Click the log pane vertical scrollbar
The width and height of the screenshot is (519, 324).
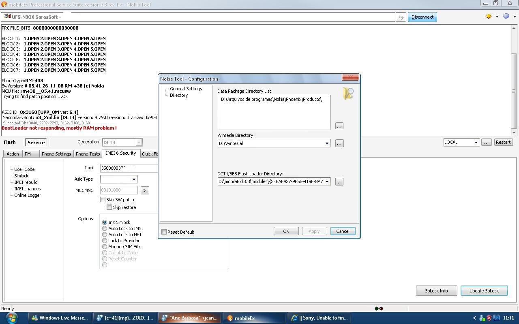coord(514,80)
